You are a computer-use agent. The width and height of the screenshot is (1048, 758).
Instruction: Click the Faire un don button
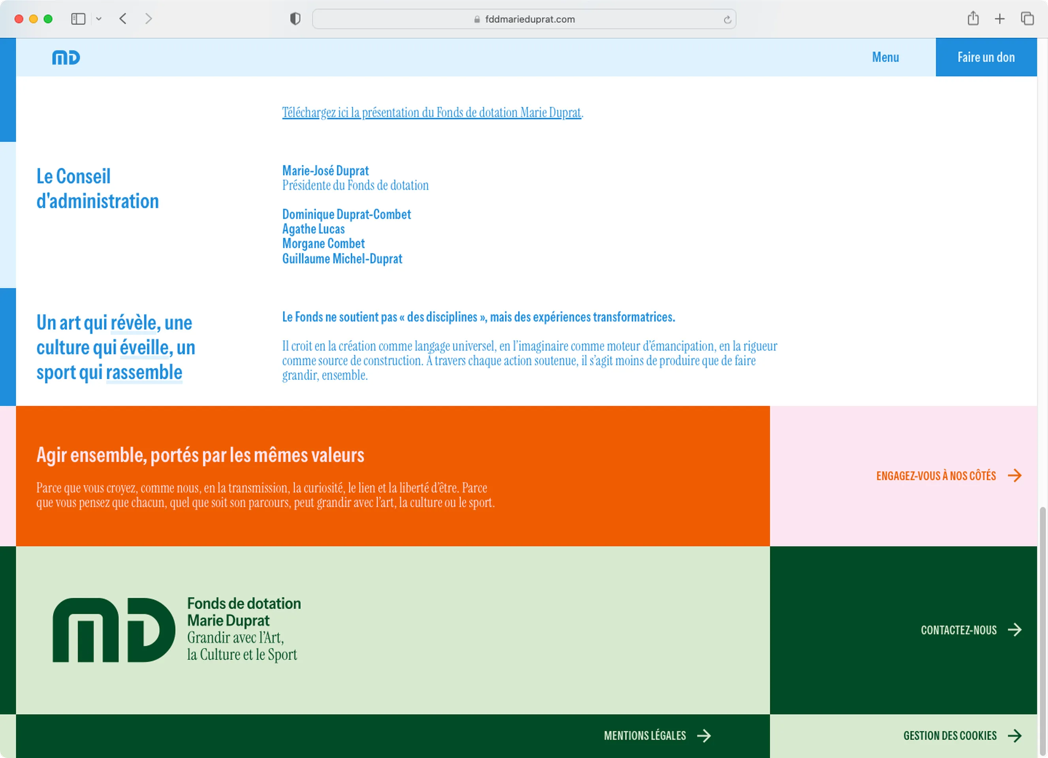click(x=986, y=57)
